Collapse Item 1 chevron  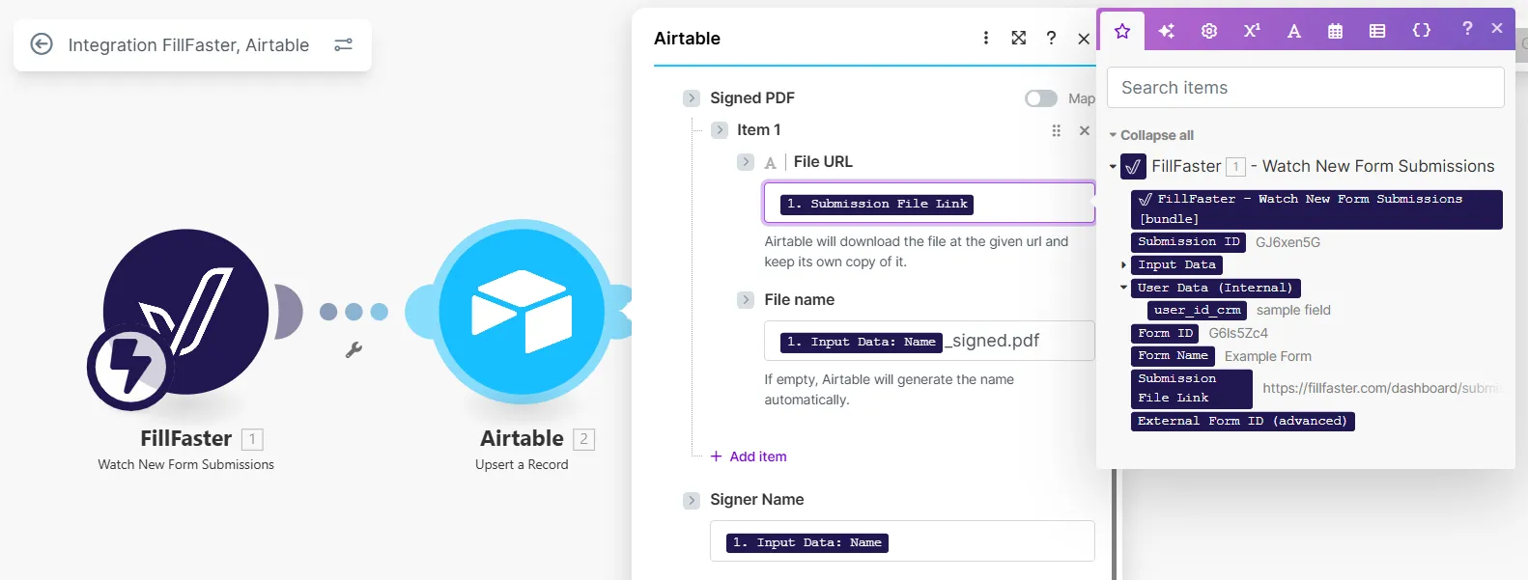pos(720,130)
